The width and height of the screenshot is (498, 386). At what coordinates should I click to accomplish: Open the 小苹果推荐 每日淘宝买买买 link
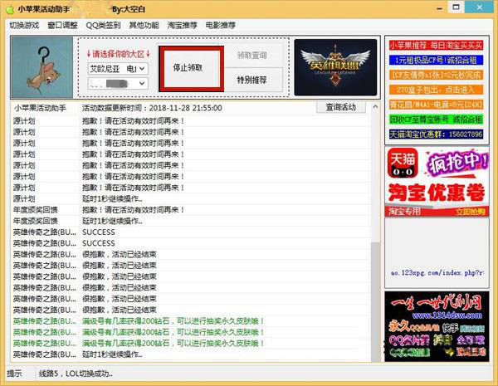(436, 45)
